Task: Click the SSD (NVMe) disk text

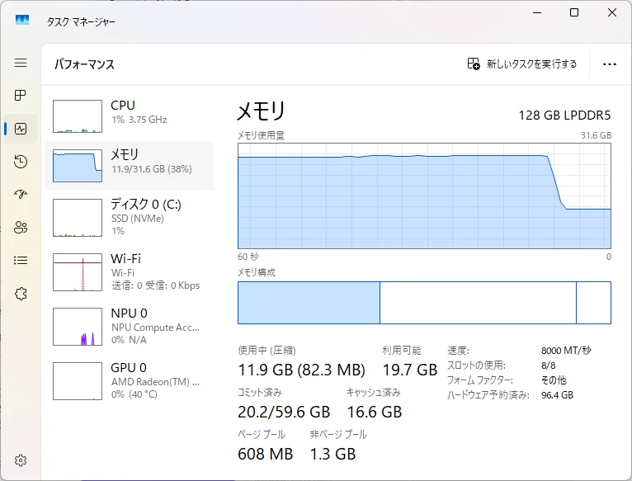Action: [138, 218]
